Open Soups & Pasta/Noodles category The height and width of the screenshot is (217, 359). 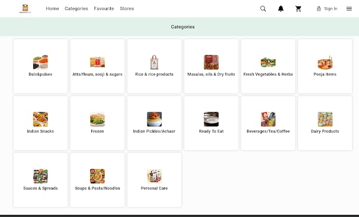tap(97, 180)
